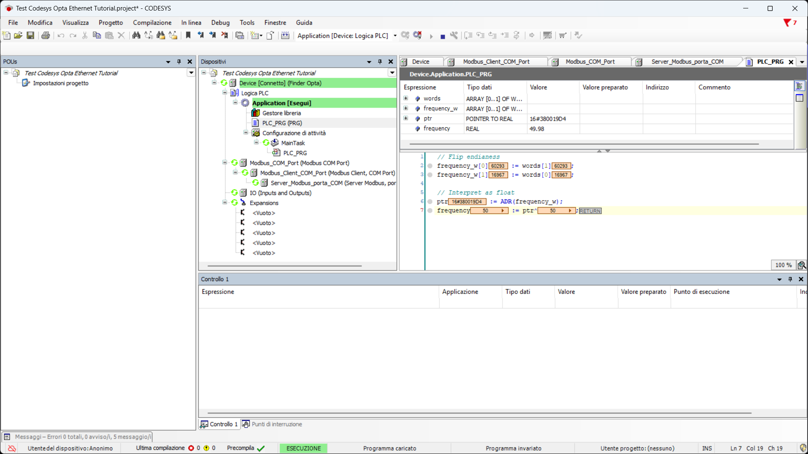Click the Logout icon with red X

(417, 35)
